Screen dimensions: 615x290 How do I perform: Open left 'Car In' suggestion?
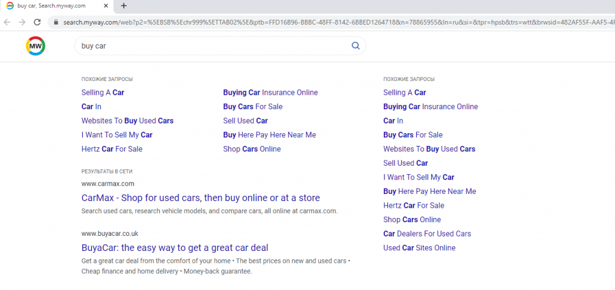click(91, 107)
